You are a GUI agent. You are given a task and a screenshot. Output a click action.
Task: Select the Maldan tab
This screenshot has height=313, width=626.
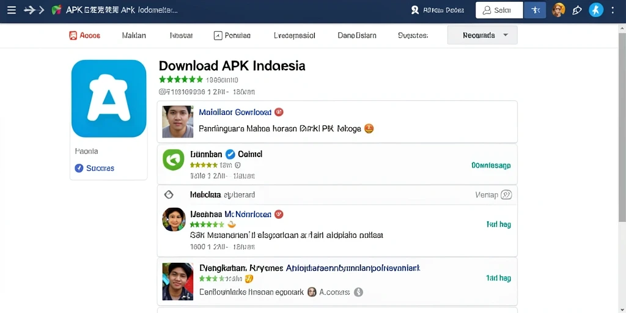pos(134,35)
